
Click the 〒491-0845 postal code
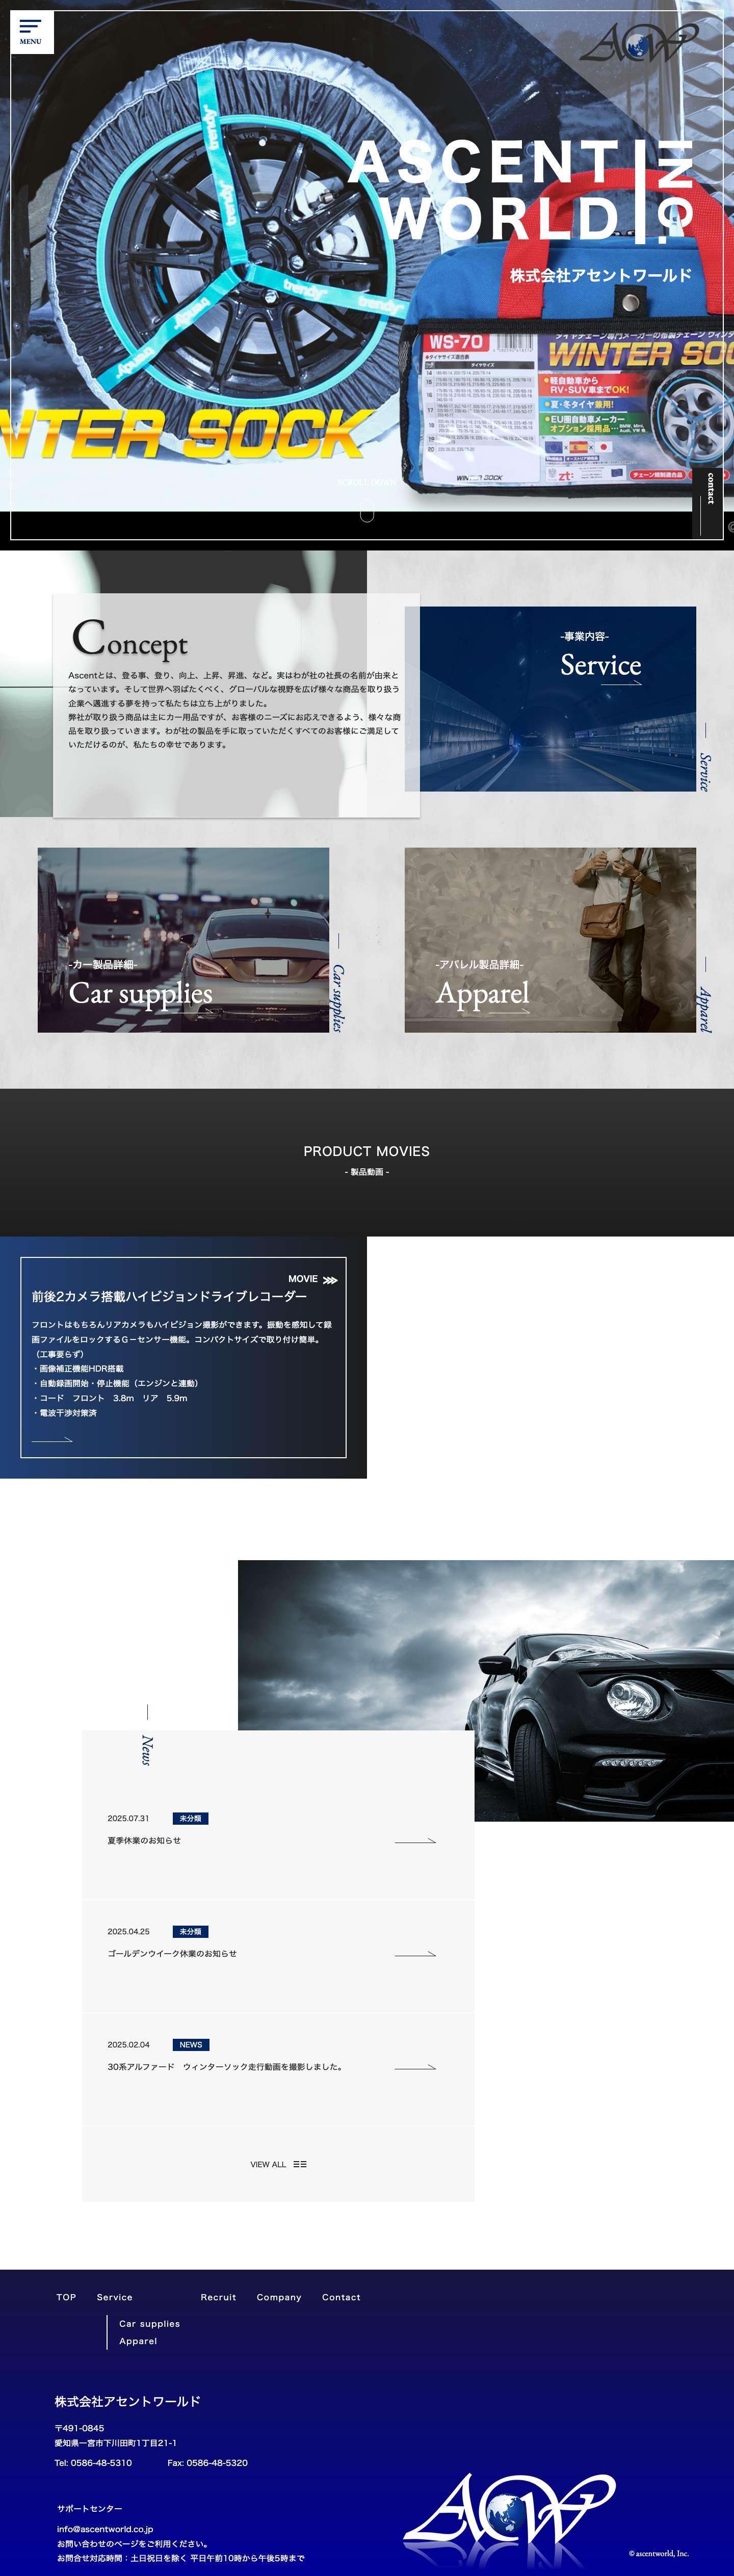(79, 2428)
